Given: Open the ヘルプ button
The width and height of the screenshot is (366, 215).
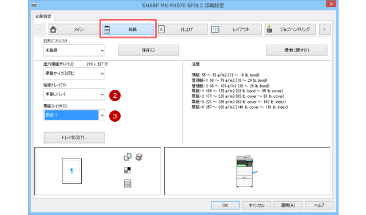Looking at the screenshot, I should pyautogui.click(x=319, y=205).
